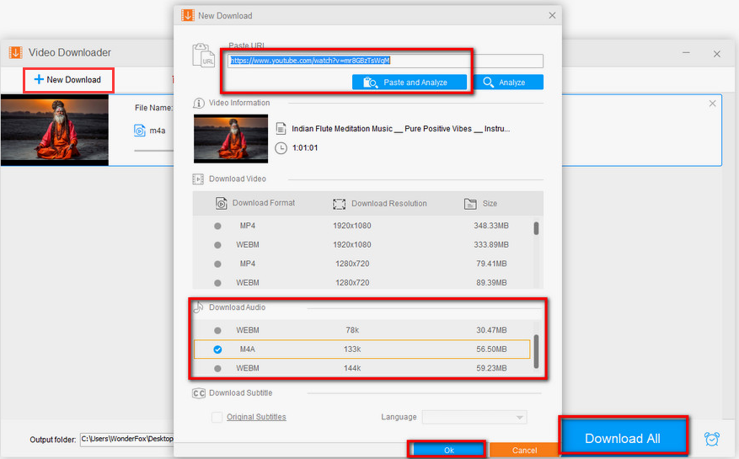Remove the download task with X icon

(712, 104)
